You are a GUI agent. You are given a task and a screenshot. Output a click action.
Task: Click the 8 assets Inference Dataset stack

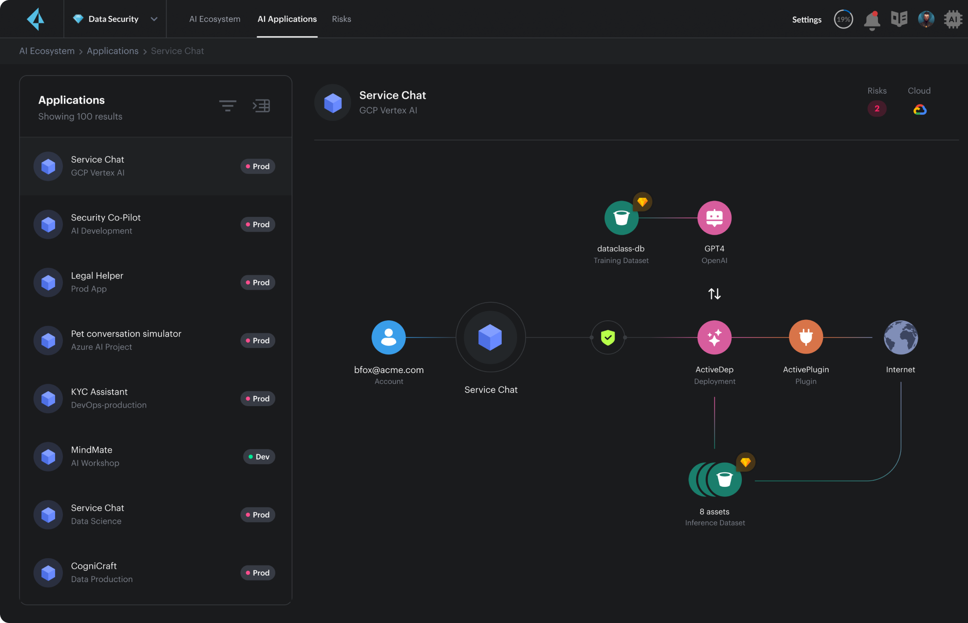pyautogui.click(x=717, y=479)
